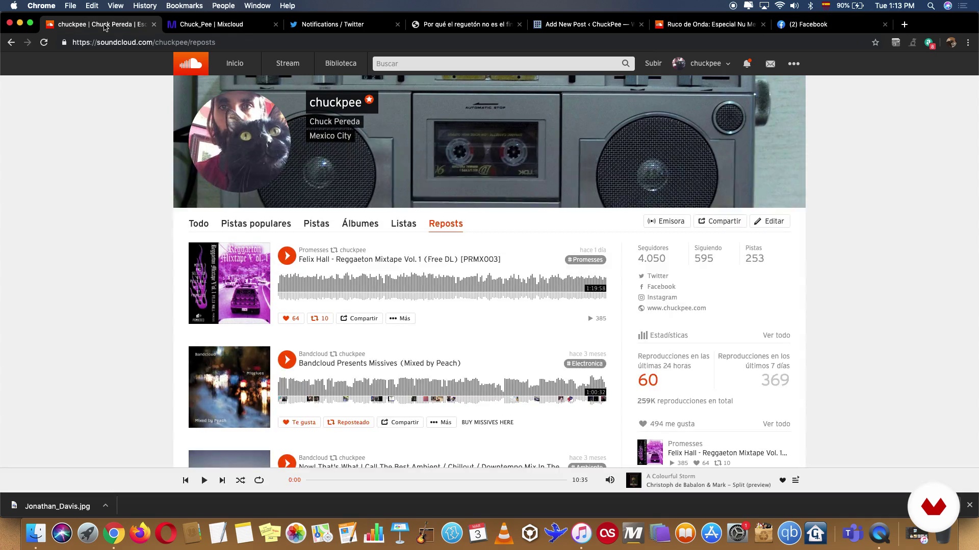Click the #Promesses tag
Image resolution: width=979 pixels, height=550 pixels.
pos(585,260)
